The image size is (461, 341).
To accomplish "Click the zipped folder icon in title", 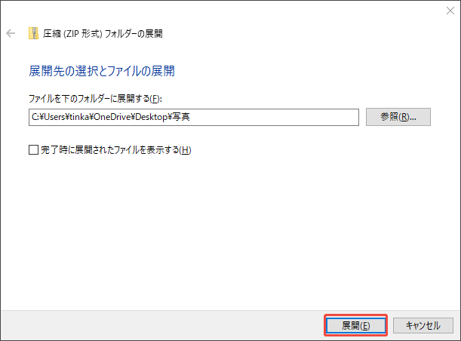I will point(33,33).
